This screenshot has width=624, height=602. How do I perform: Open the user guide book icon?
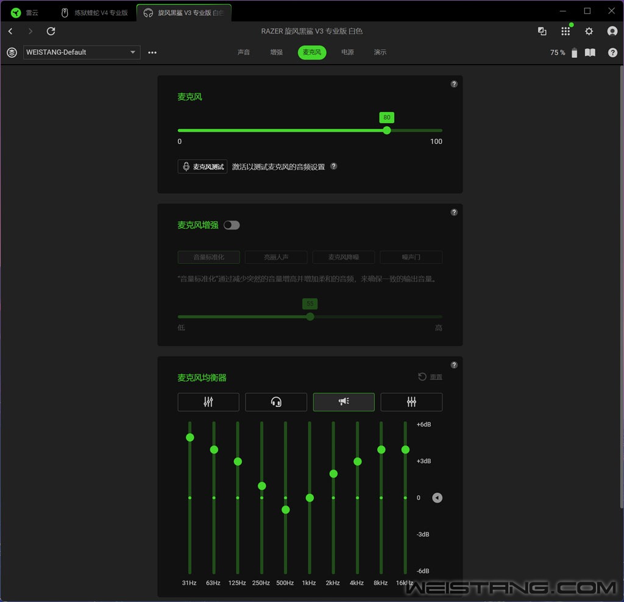pos(590,52)
